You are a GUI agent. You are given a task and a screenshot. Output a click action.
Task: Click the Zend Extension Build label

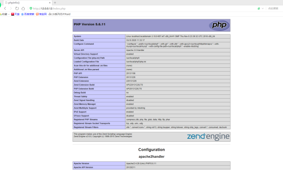point(84,85)
